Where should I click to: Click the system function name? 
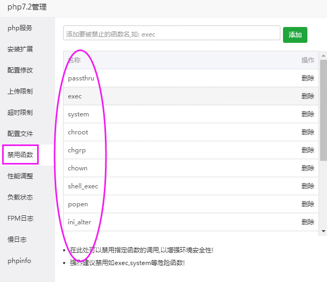click(x=78, y=114)
